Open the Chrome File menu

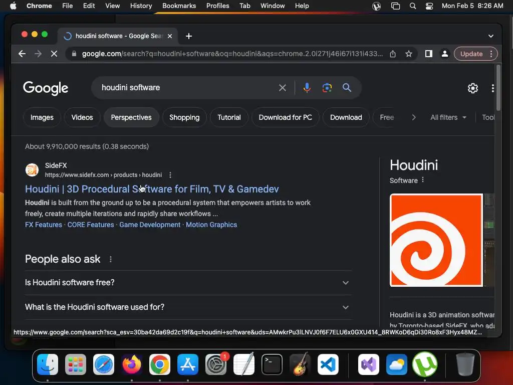point(68,6)
